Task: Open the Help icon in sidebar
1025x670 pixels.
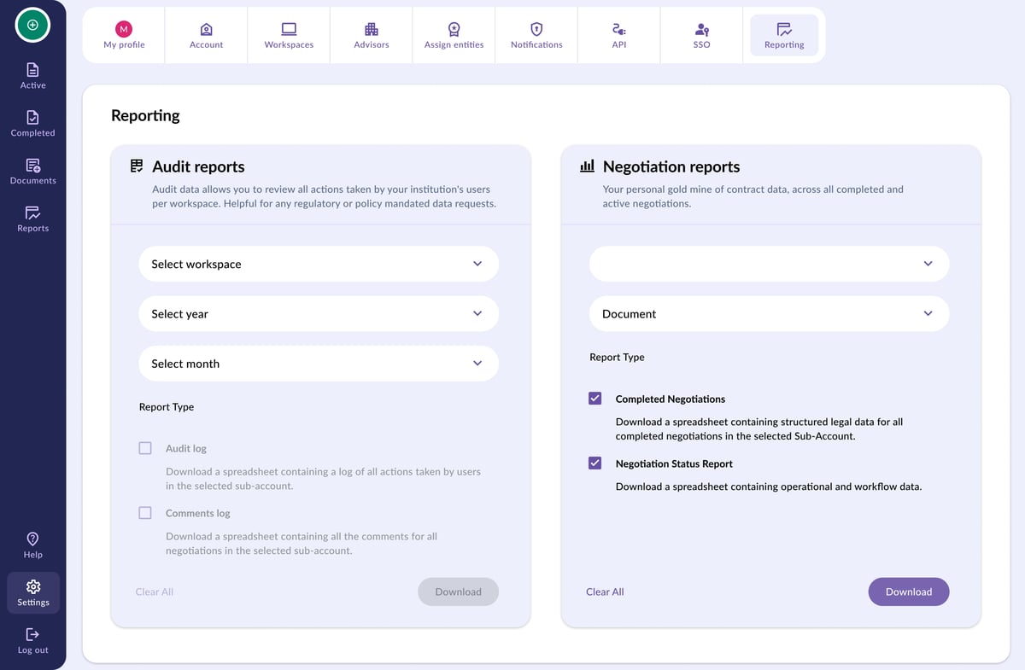Action: pos(32,545)
